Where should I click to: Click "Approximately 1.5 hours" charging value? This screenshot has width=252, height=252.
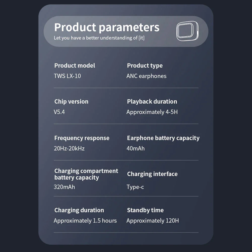pyautogui.click(x=85, y=221)
